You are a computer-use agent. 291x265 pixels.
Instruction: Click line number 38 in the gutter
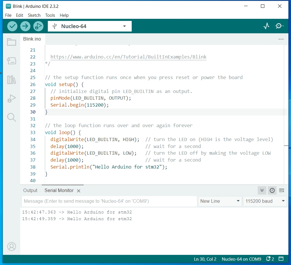click(33, 167)
